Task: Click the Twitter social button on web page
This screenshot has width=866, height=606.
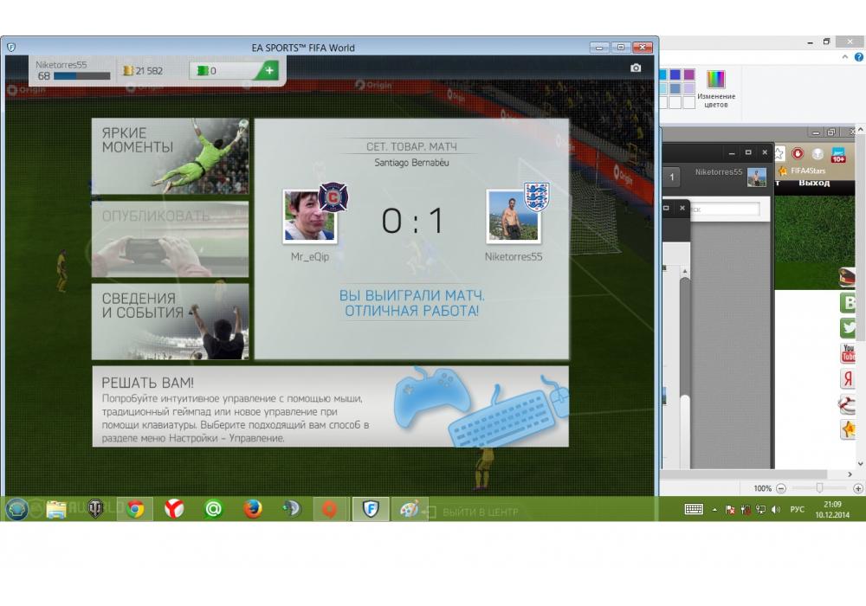Action: coord(848,328)
